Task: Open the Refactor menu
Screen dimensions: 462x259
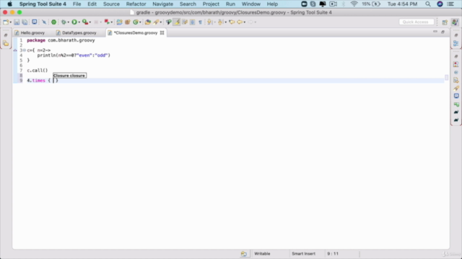Action: [x=136, y=4]
